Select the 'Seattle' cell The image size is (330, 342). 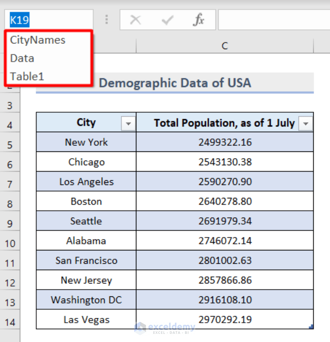[x=86, y=221]
